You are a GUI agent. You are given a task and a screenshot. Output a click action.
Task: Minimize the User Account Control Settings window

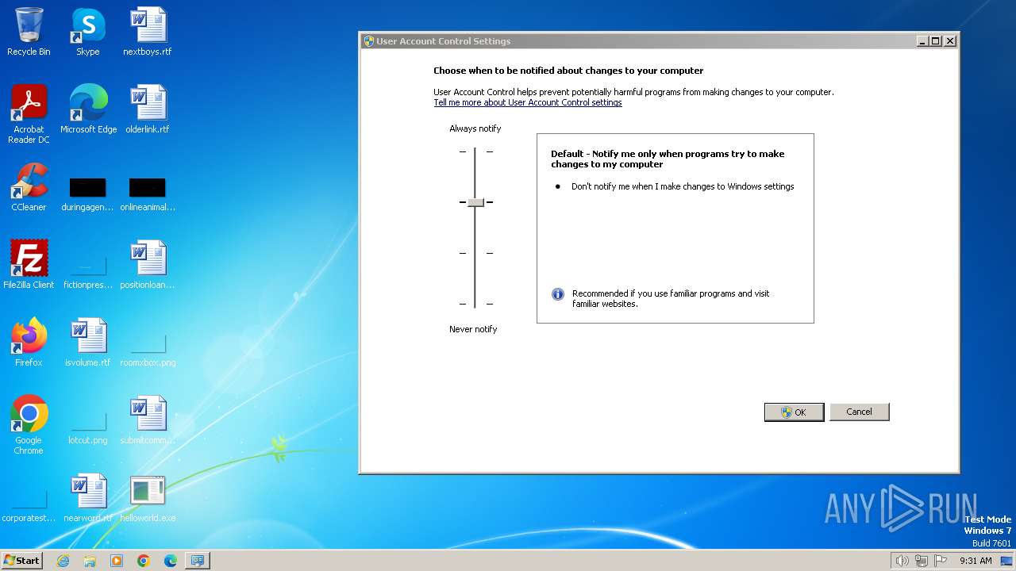(x=922, y=41)
